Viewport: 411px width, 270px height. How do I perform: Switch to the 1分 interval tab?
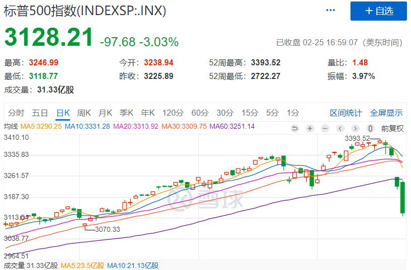[293, 113]
